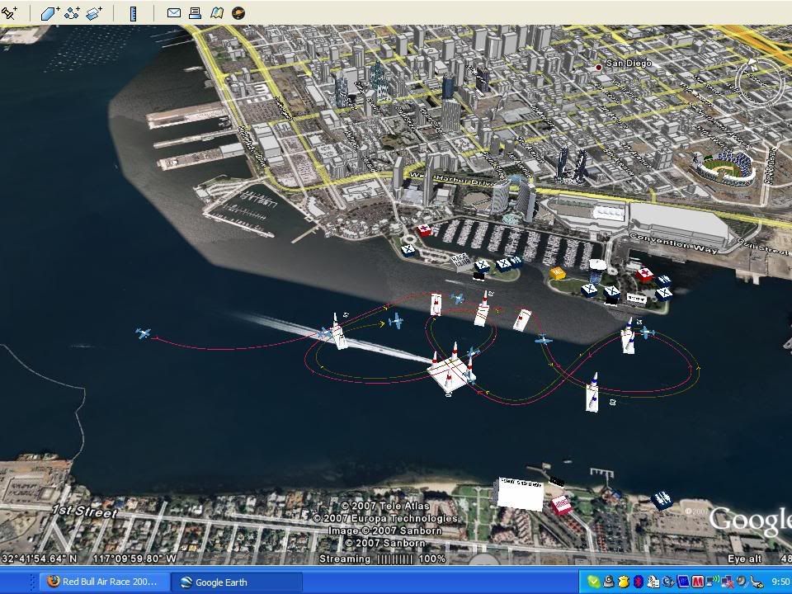
Task: Switch to Red Bull Air Race Firefox window
Action: coord(105,582)
